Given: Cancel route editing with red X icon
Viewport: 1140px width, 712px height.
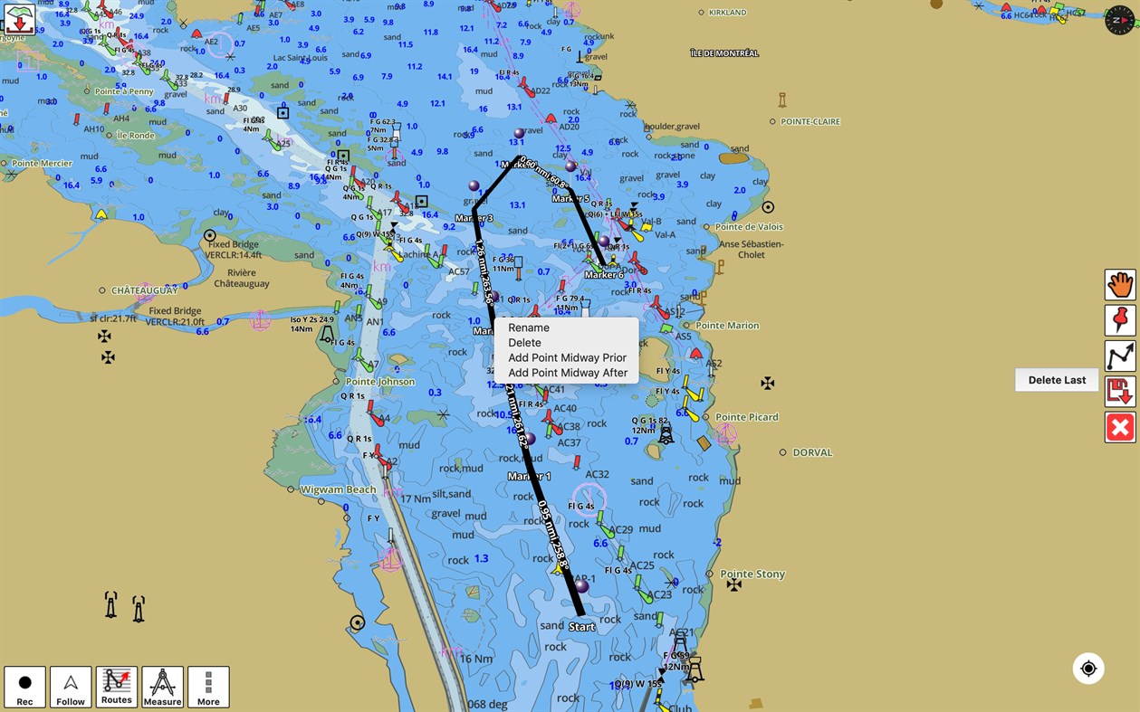Looking at the screenshot, I should pyautogui.click(x=1120, y=427).
